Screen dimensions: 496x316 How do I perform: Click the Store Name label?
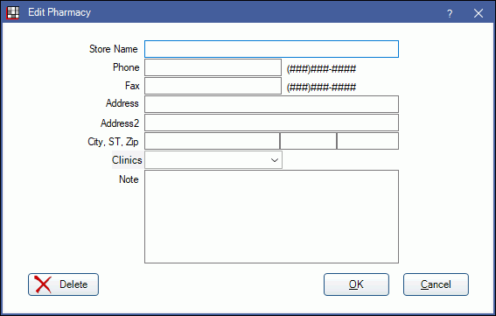tap(113, 49)
